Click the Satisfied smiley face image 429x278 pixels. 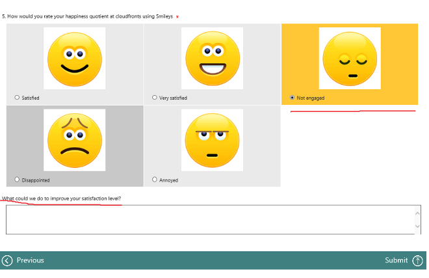pyautogui.click(x=74, y=58)
